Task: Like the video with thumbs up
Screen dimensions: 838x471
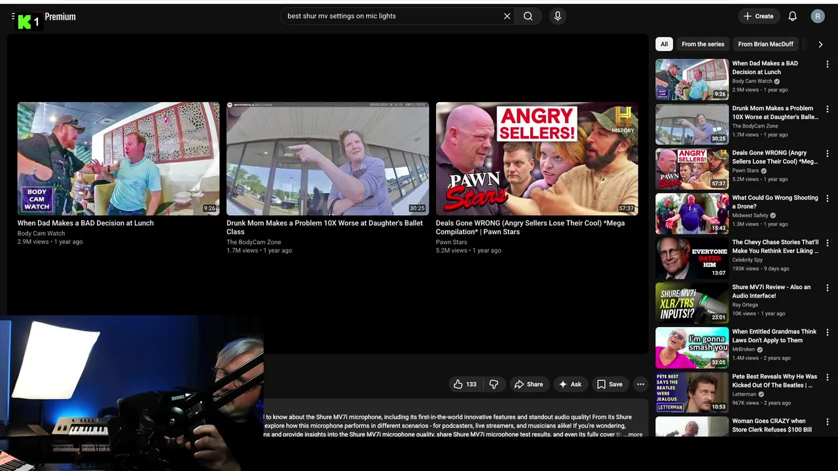Action: coord(465,384)
